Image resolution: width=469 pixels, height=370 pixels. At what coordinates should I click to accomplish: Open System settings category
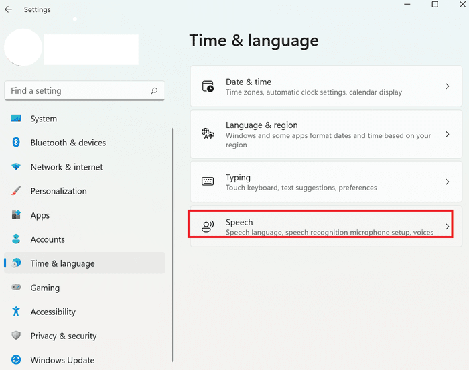coord(84,119)
